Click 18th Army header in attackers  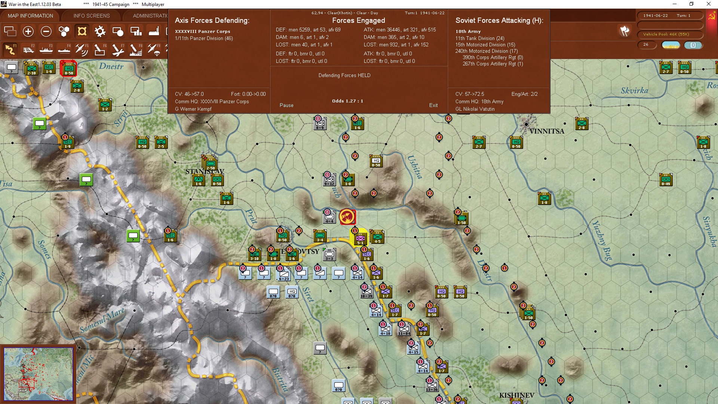[468, 31]
